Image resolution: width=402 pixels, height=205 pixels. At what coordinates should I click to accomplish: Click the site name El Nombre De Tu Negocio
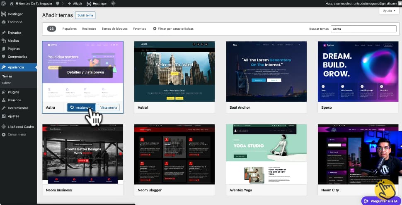point(33,4)
